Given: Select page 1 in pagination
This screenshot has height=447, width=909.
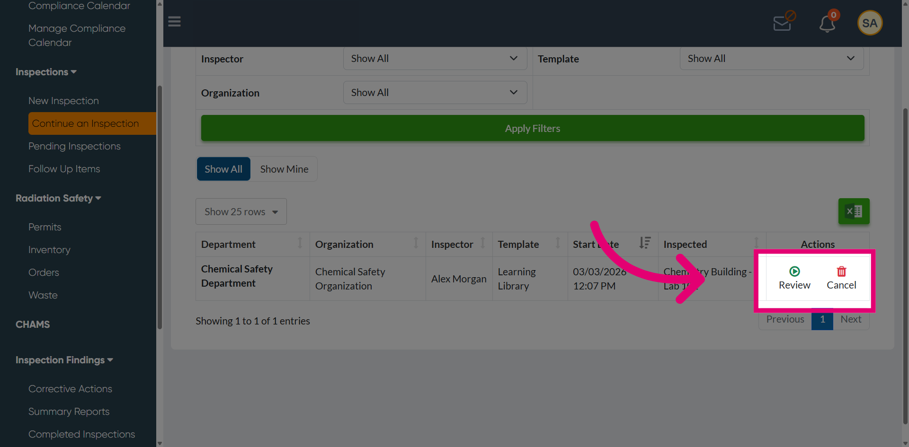Looking at the screenshot, I should [822, 319].
